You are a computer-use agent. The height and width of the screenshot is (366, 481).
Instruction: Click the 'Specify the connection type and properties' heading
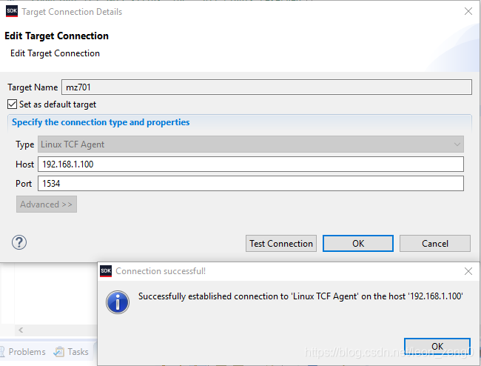click(x=101, y=122)
